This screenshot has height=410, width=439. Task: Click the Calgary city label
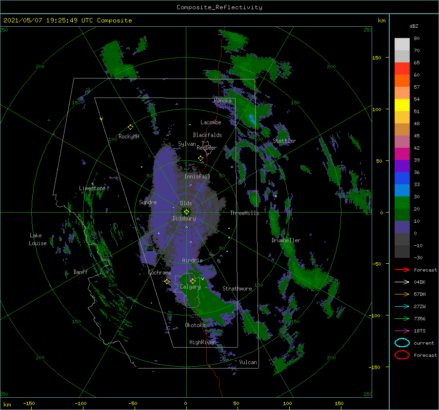coord(190,287)
